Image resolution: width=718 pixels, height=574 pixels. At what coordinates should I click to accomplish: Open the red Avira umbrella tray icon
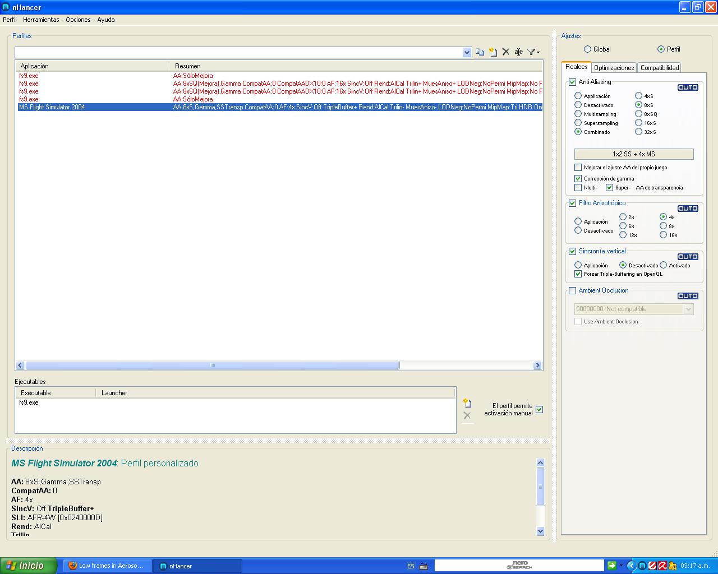click(662, 566)
